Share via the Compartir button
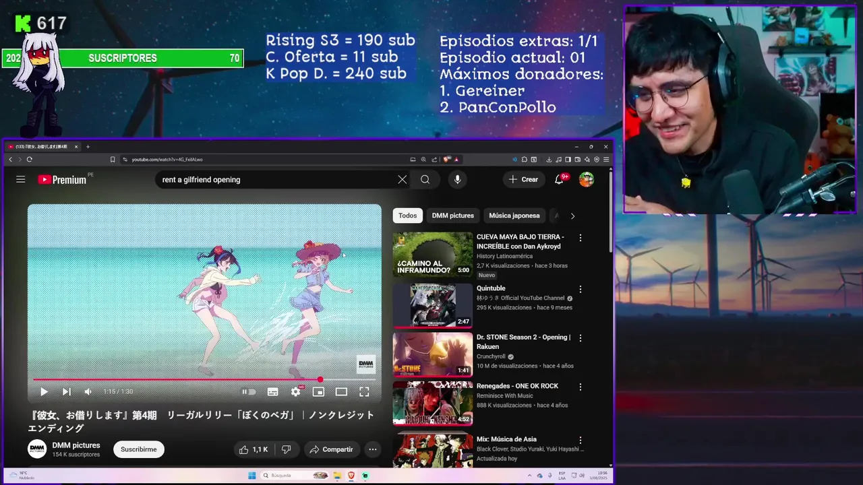The width and height of the screenshot is (863, 485). 331,449
